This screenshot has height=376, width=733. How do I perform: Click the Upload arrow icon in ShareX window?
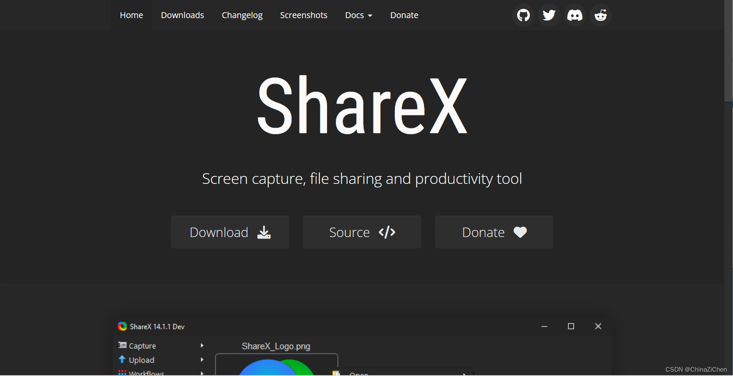pos(122,359)
